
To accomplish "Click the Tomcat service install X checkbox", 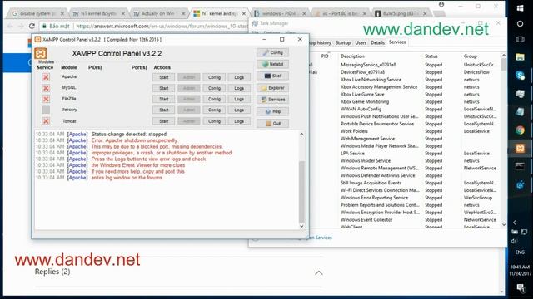I will coord(46,121).
